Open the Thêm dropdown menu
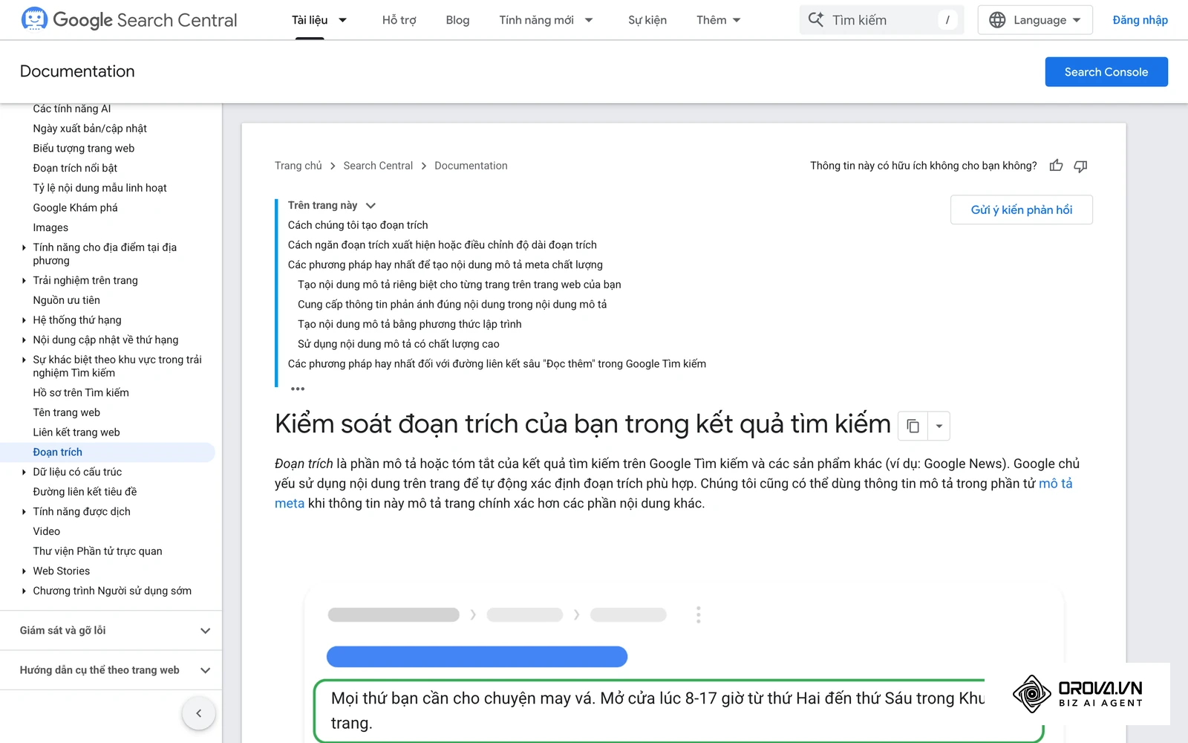The height and width of the screenshot is (743, 1188). pyautogui.click(x=718, y=20)
